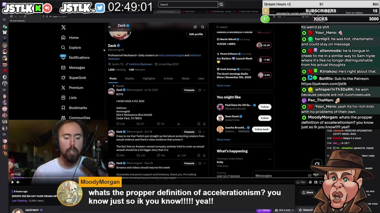Viewport: 380px width, 213px height.
Task: Click 1.1M Followers count
Action: point(137,70)
